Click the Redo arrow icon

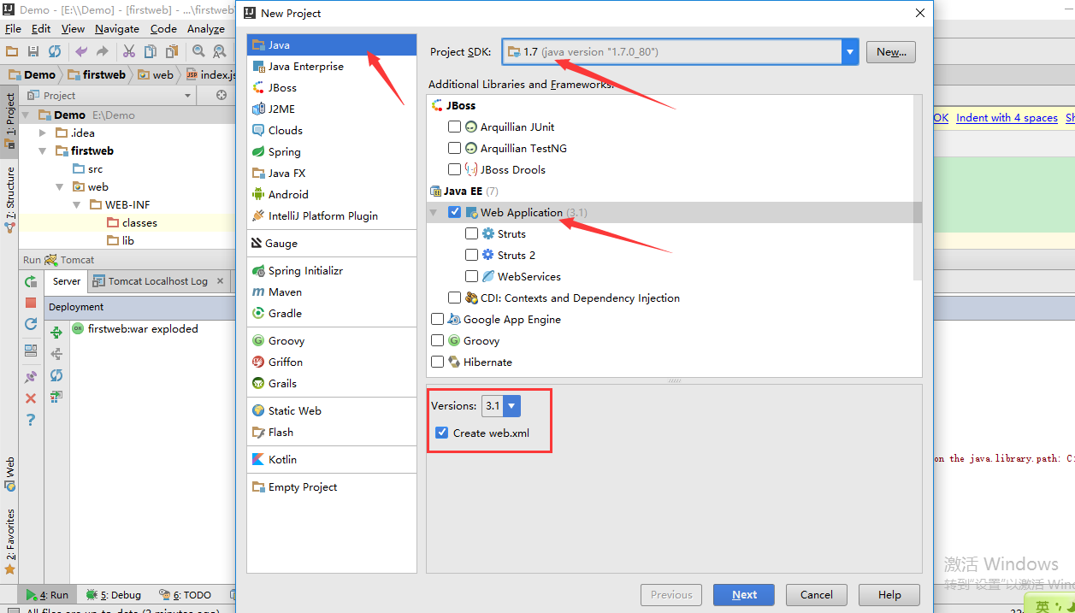103,51
